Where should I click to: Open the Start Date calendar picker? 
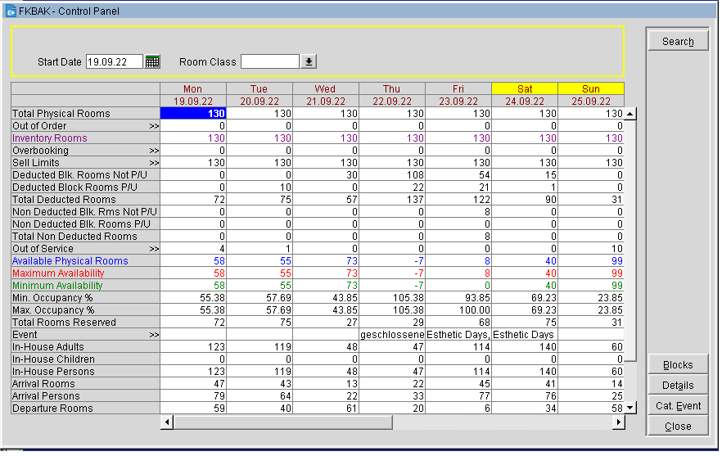click(x=152, y=61)
